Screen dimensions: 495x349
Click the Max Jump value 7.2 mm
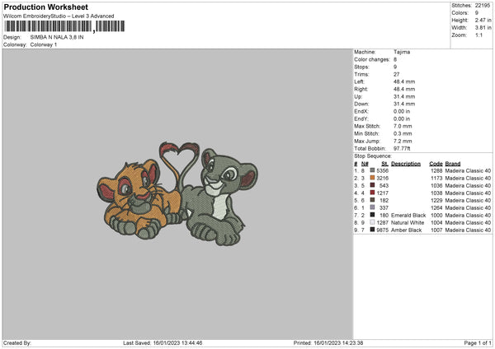(x=403, y=141)
